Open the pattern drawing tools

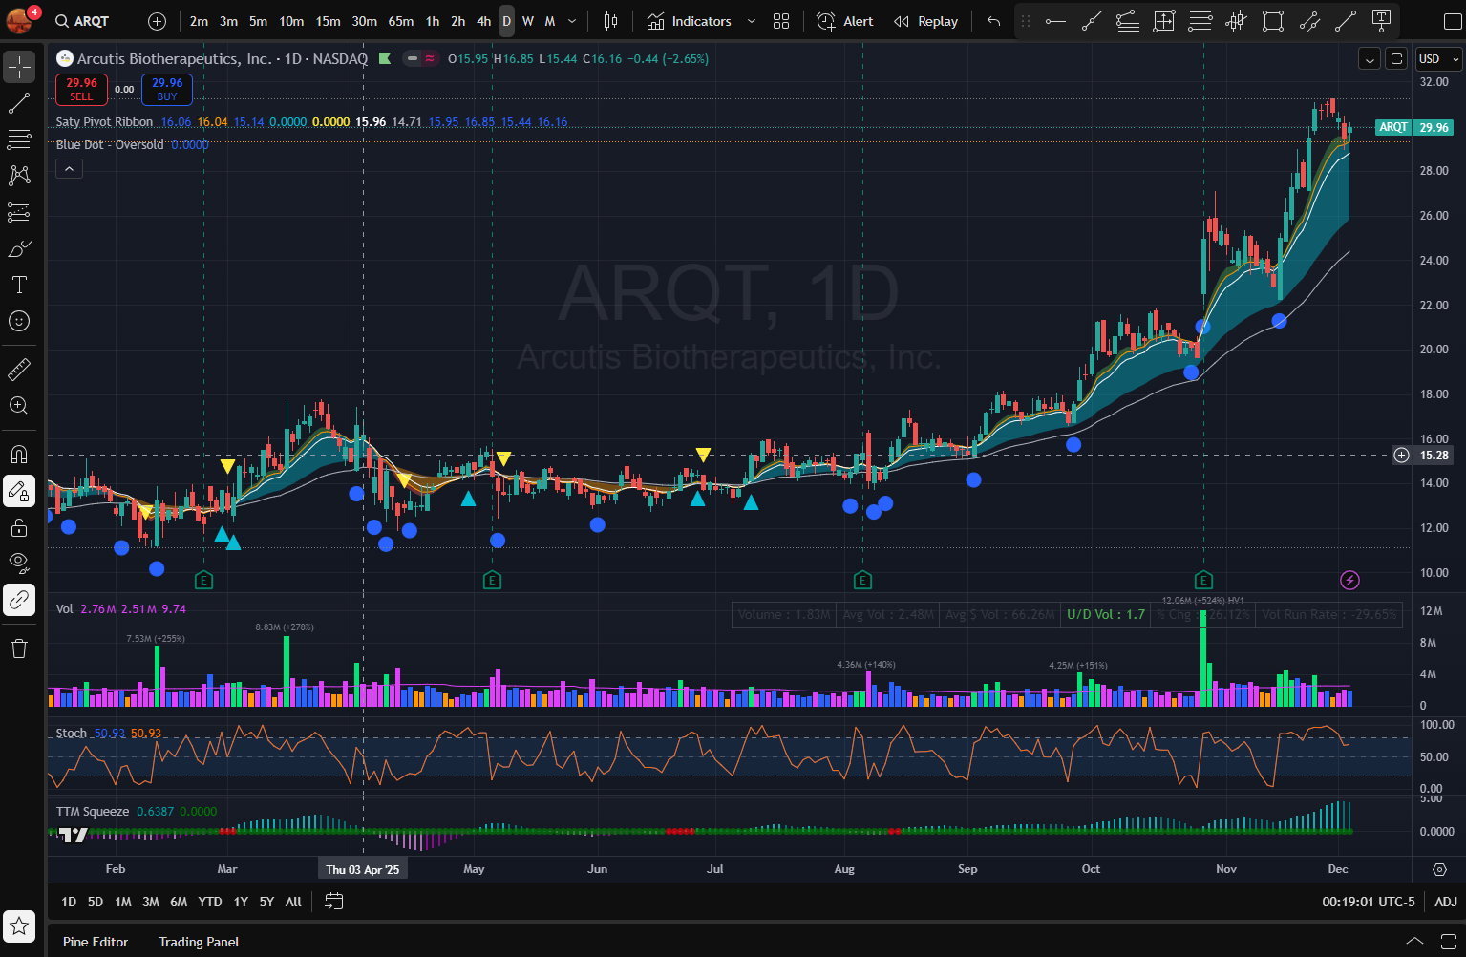(19, 176)
